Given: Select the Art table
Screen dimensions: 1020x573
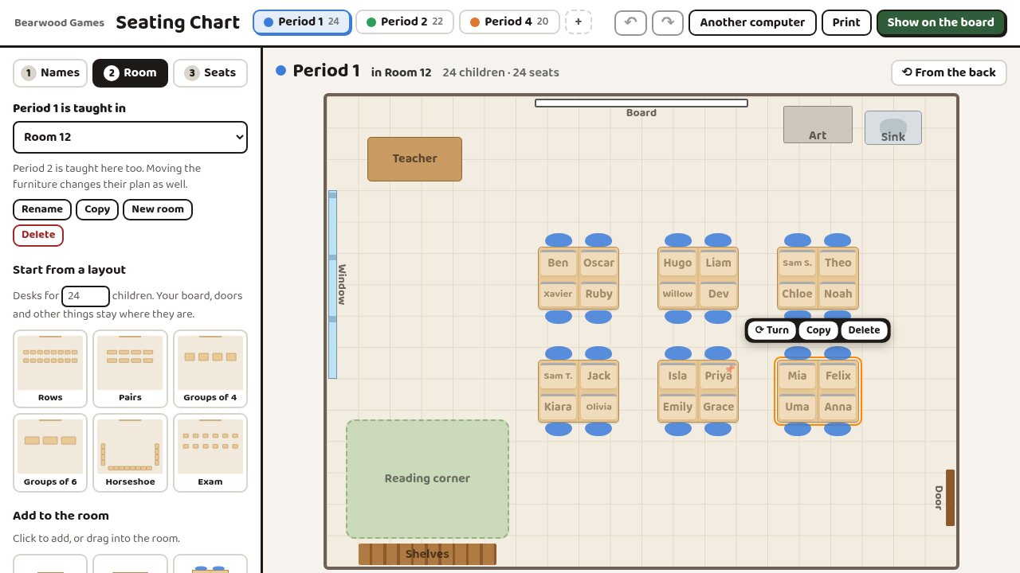Looking at the screenshot, I should [818, 125].
